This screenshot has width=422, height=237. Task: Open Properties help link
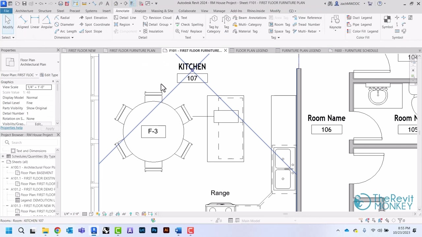[12, 128]
